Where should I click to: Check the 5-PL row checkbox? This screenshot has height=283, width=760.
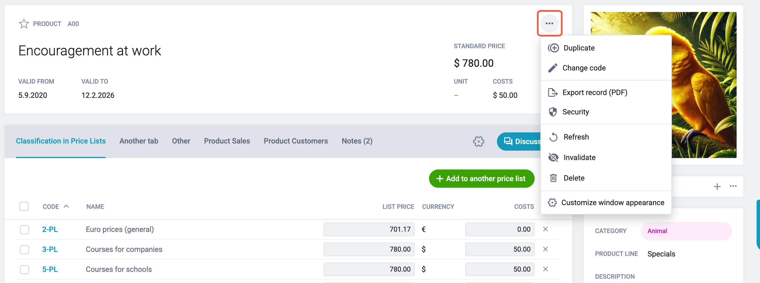tap(24, 269)
